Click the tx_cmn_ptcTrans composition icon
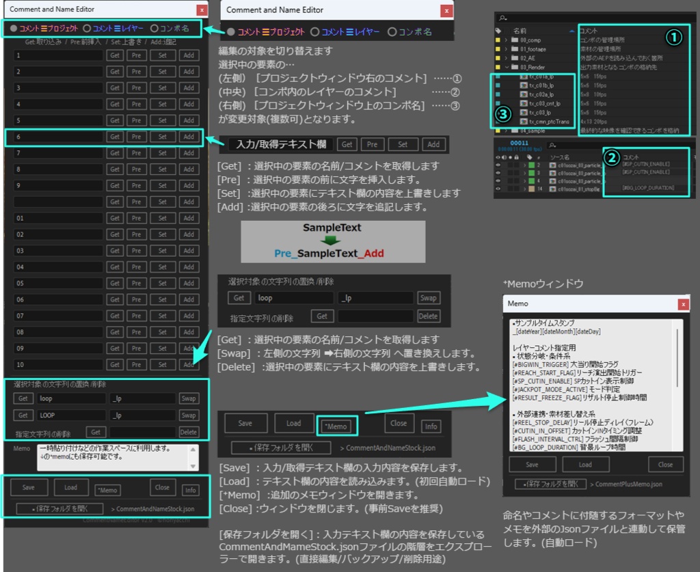This screenshot has height=572, width=700. tap(524, 122)
